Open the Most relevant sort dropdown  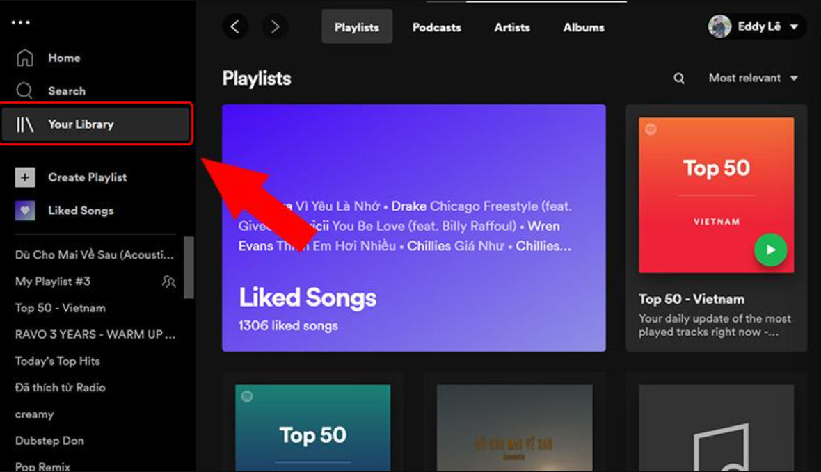pyautogui.click(x=754, y=78)
